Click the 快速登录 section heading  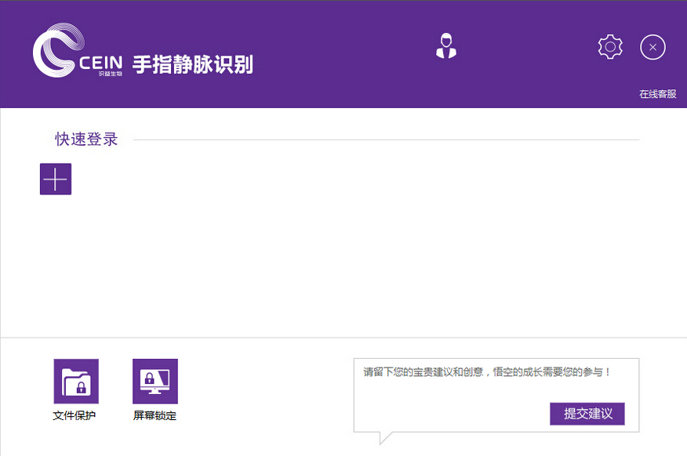pos(86,139)
